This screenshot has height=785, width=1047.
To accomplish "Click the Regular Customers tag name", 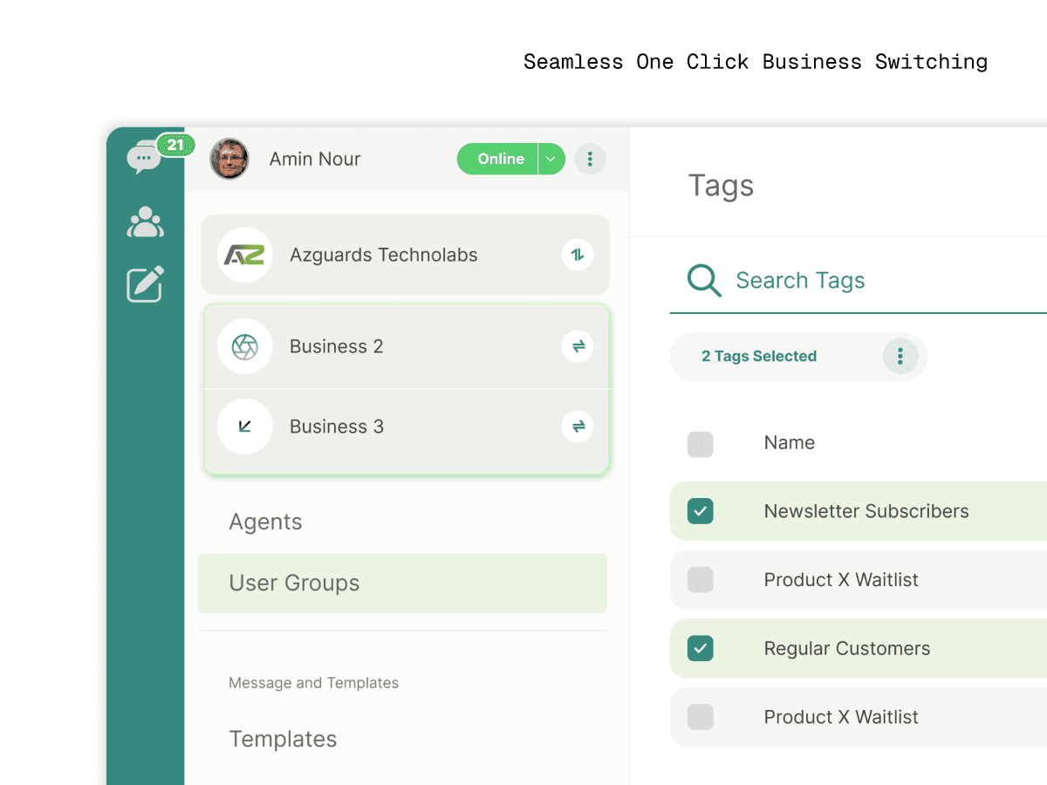I will click(847, 648).
